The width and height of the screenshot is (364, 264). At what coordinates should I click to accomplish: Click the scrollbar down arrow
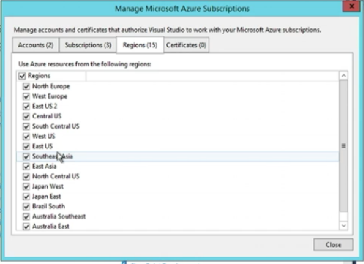pyautogui.click(x=343, y=226)
